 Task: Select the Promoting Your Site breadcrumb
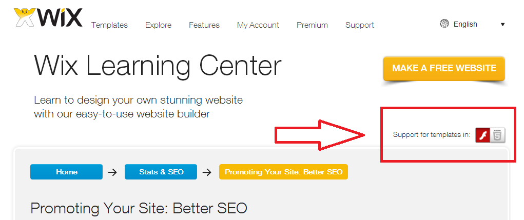click(283, 172)
